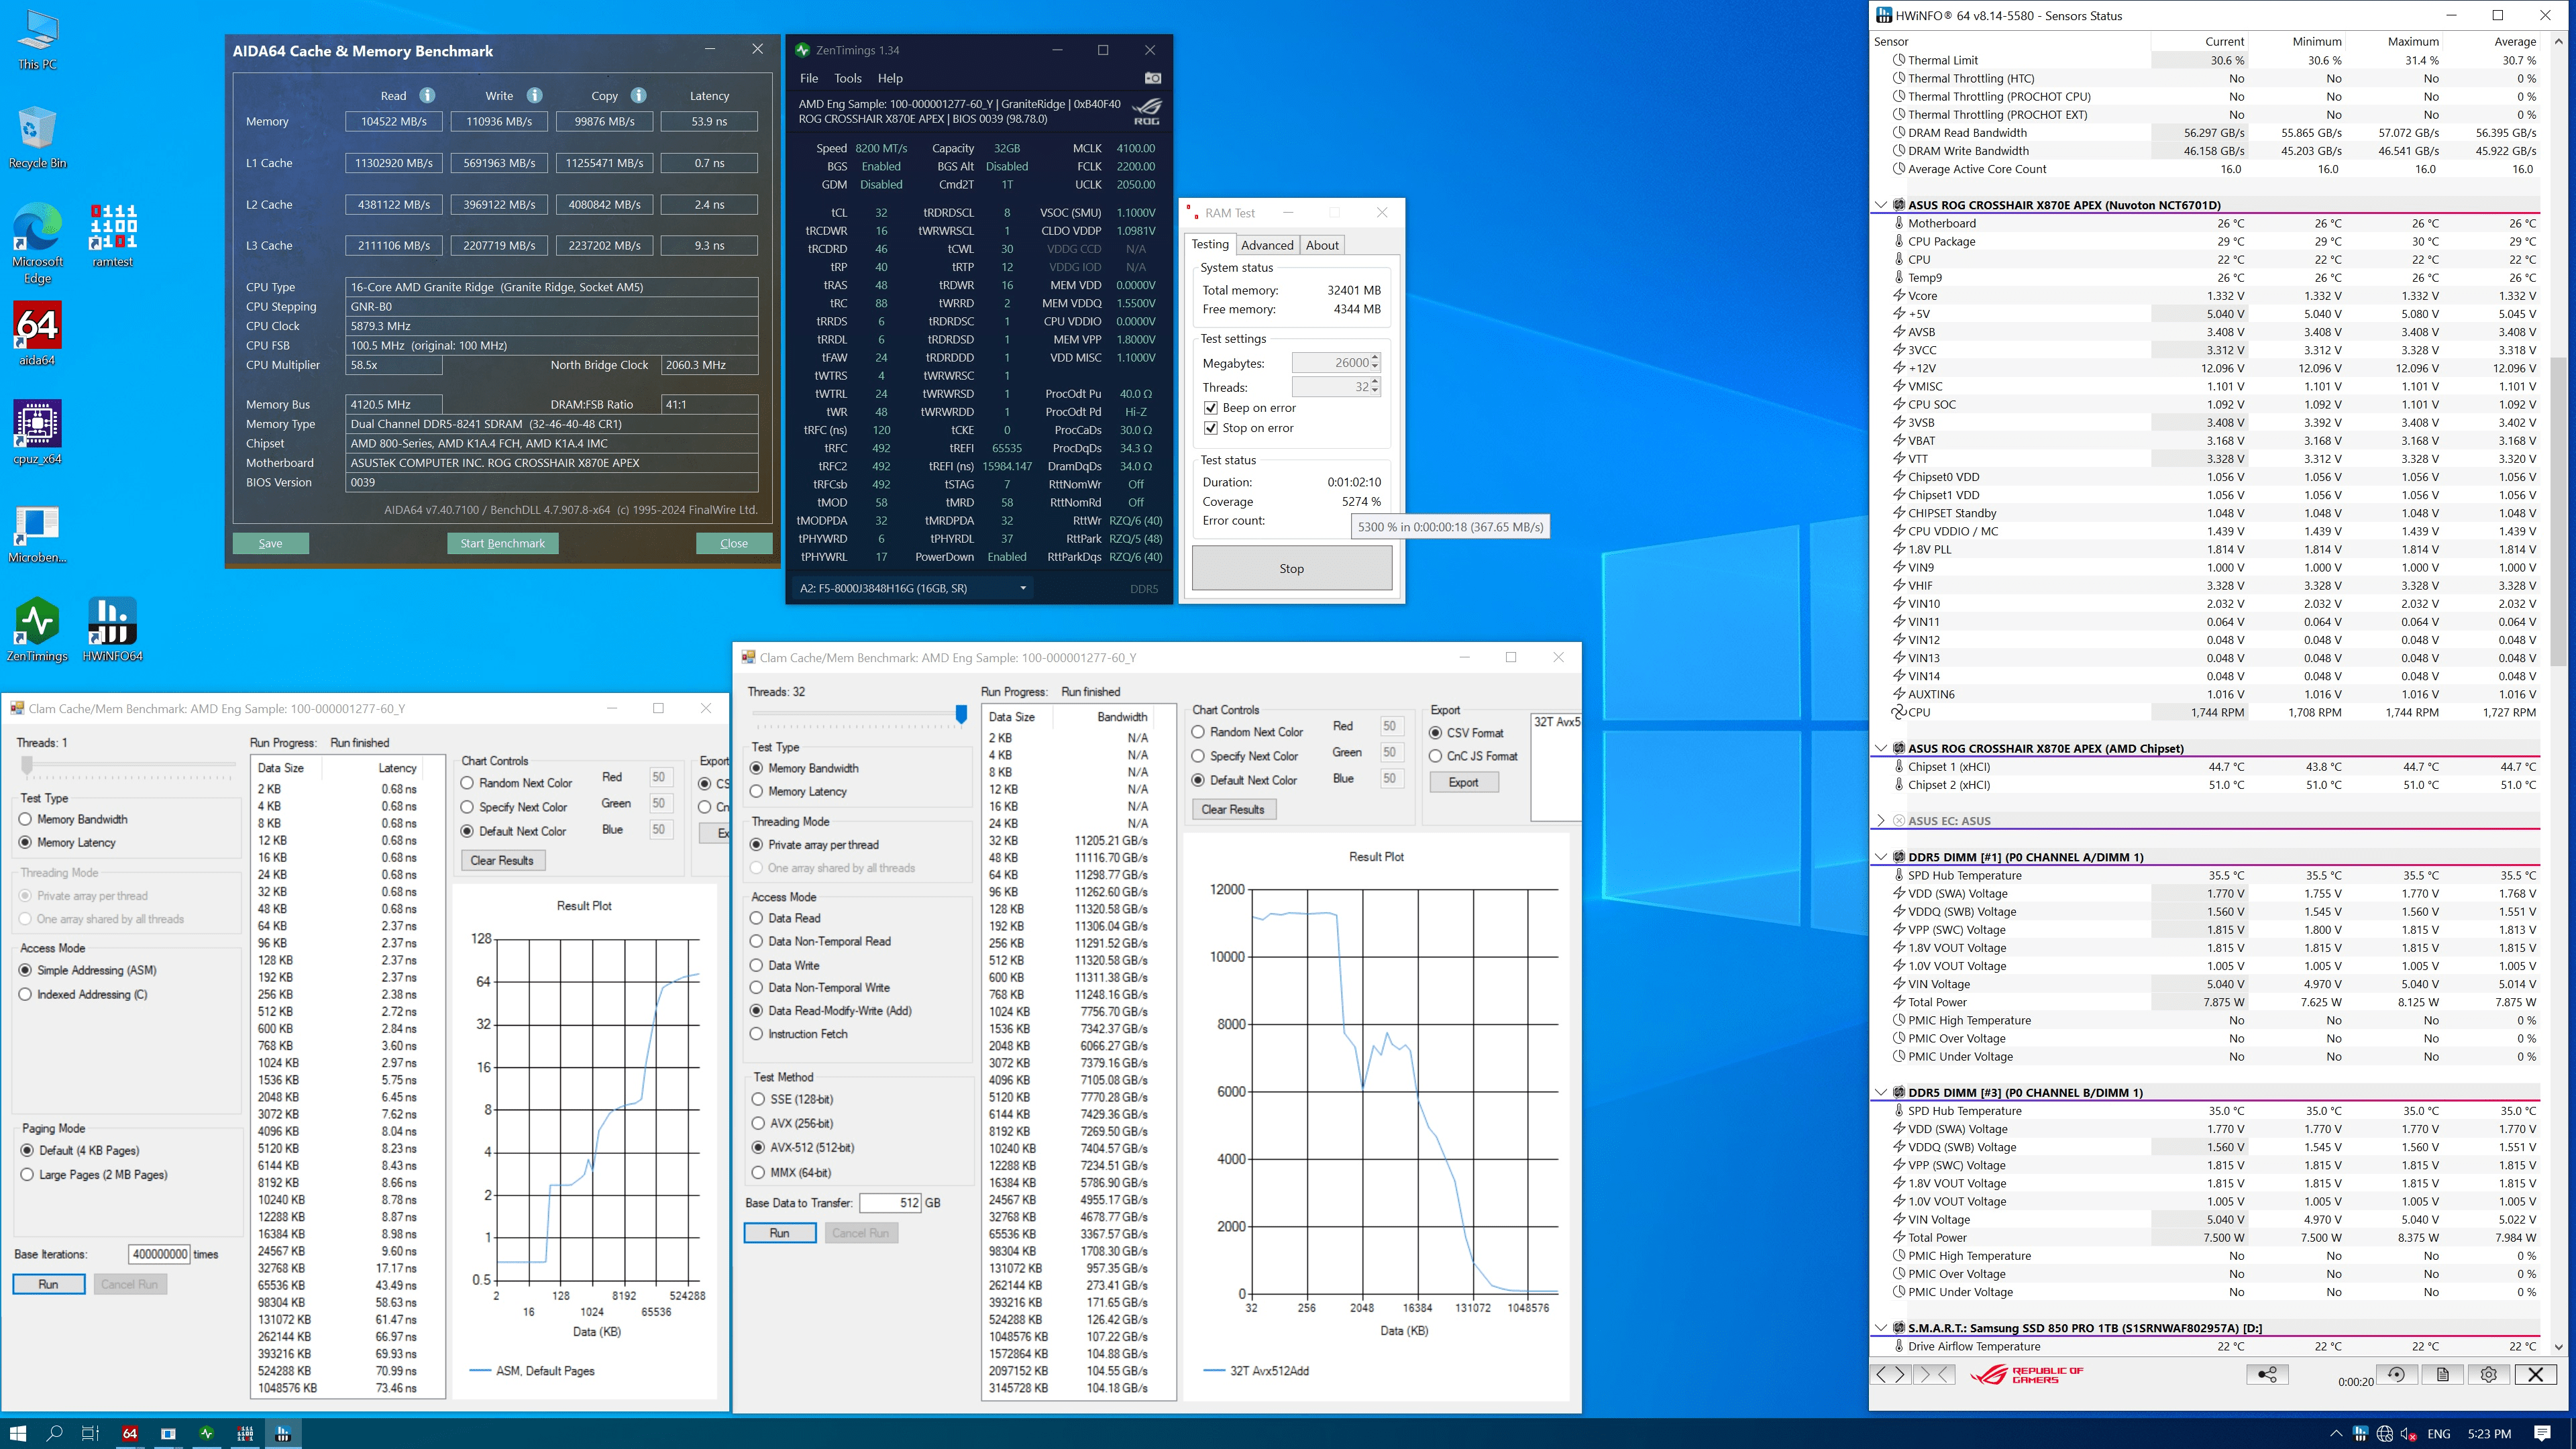Open Task View on the taskbar
2576x1449 pixels.
click(x=90, y=1433)
